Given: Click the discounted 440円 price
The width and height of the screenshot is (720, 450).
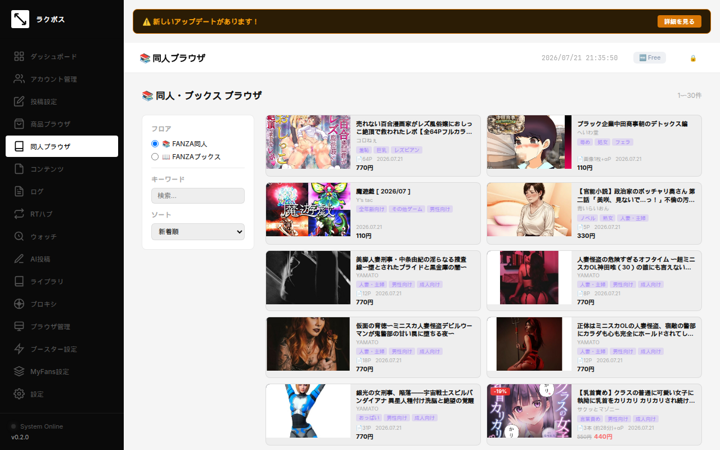Looking at the screenshot, I should coord(603,436).
